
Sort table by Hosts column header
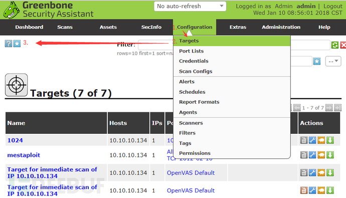point(118,123)
